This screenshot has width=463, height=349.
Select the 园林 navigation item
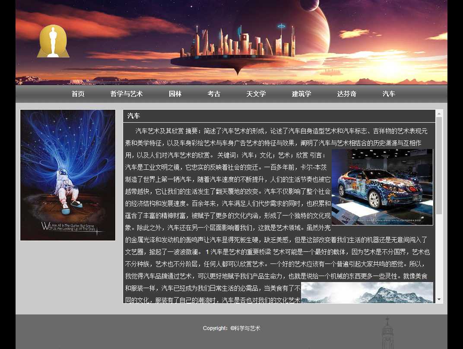click(x=175, y=94)
